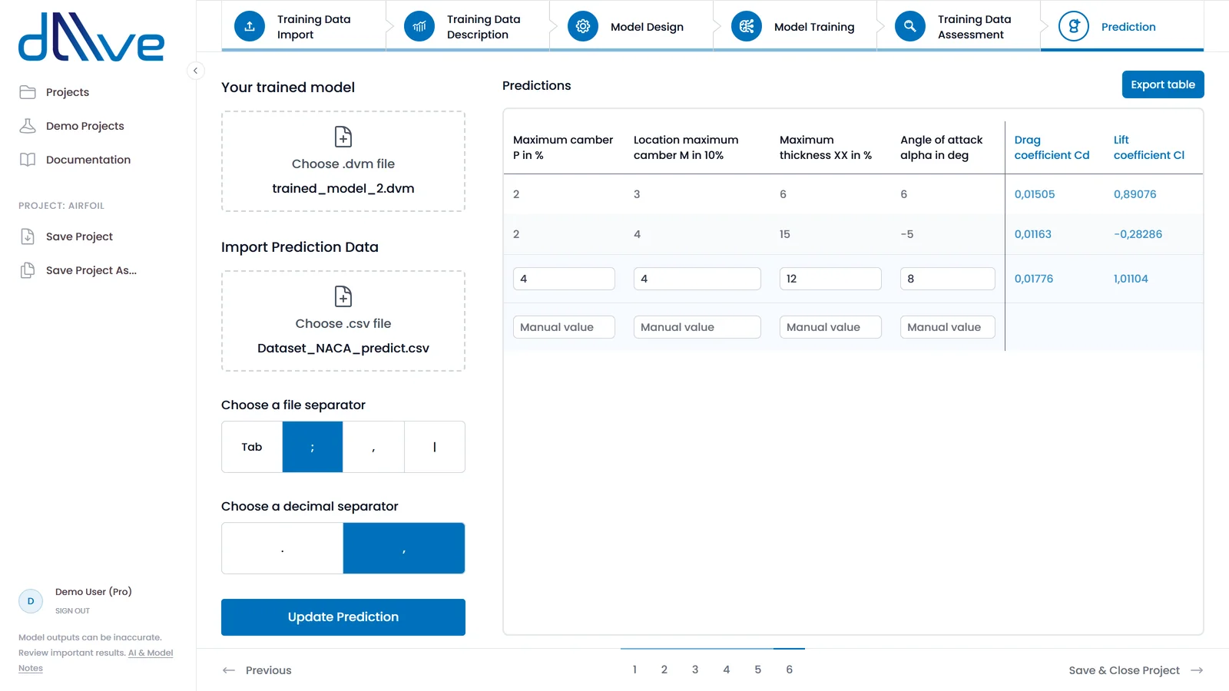Viewport: 1229px width, 691px height.
Task: Click the .csv file upload icon
Action: 343,296
